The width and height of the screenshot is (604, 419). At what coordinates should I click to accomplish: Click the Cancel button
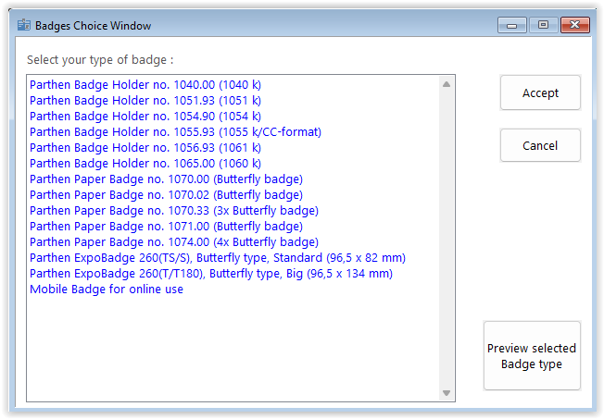click(x=540, y=145)
